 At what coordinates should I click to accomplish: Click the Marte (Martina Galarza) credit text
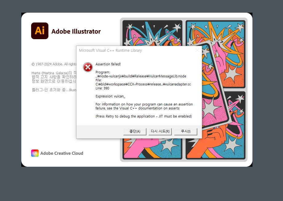pos(54,73)
